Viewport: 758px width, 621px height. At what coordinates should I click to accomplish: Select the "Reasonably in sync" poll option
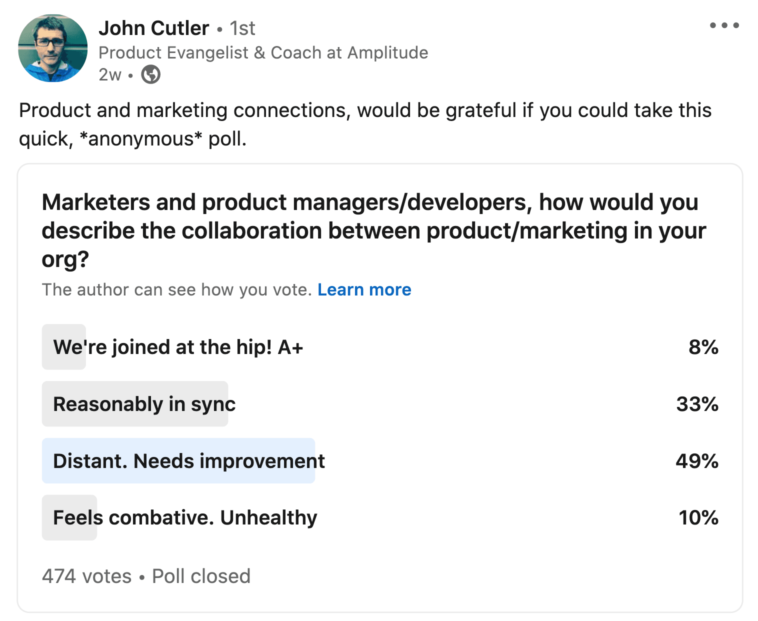[x=144, y=404]
